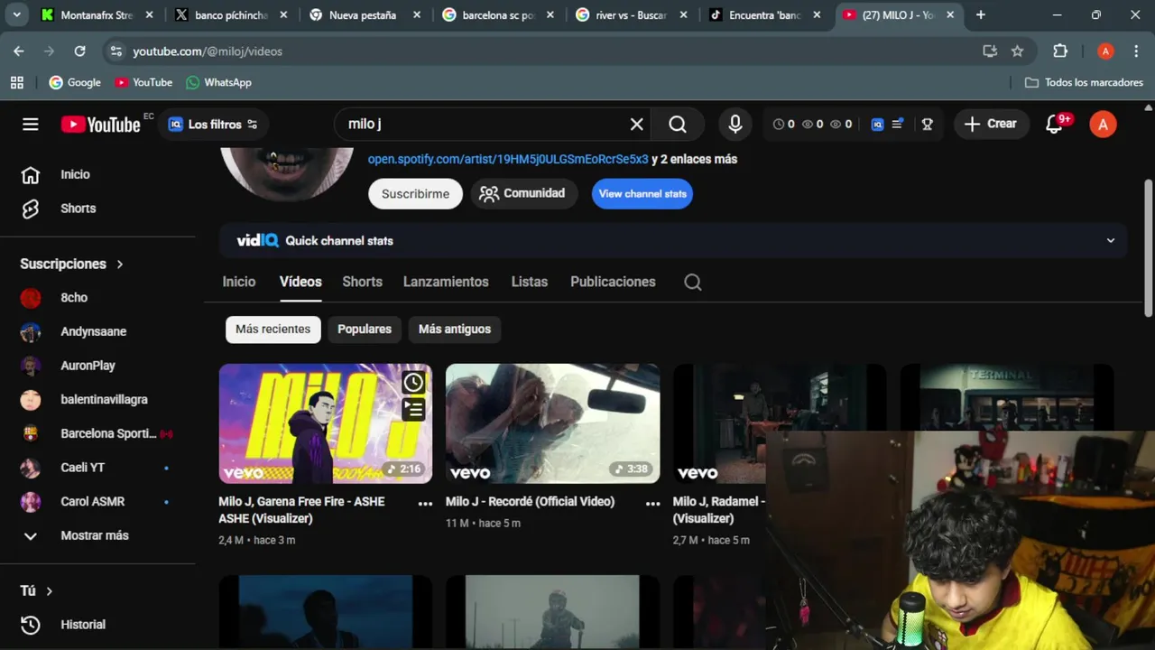
Task: Click the milo j search input field
Action: point(483,125)
